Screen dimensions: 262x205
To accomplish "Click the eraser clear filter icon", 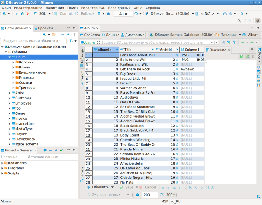I will 223,42.
